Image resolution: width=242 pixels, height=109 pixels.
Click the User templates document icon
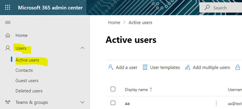pos(145,67)
